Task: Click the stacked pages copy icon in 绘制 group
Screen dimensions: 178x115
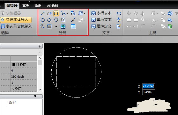Action: 63,20
